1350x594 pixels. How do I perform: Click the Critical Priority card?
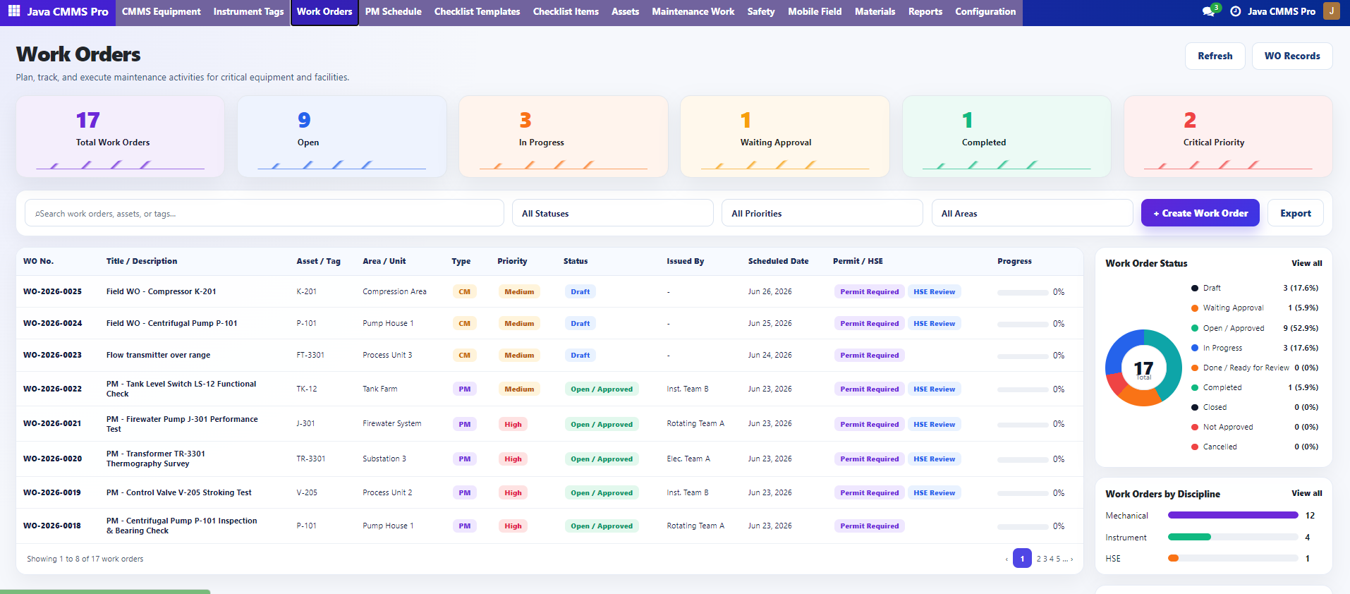coord(1228,136)
